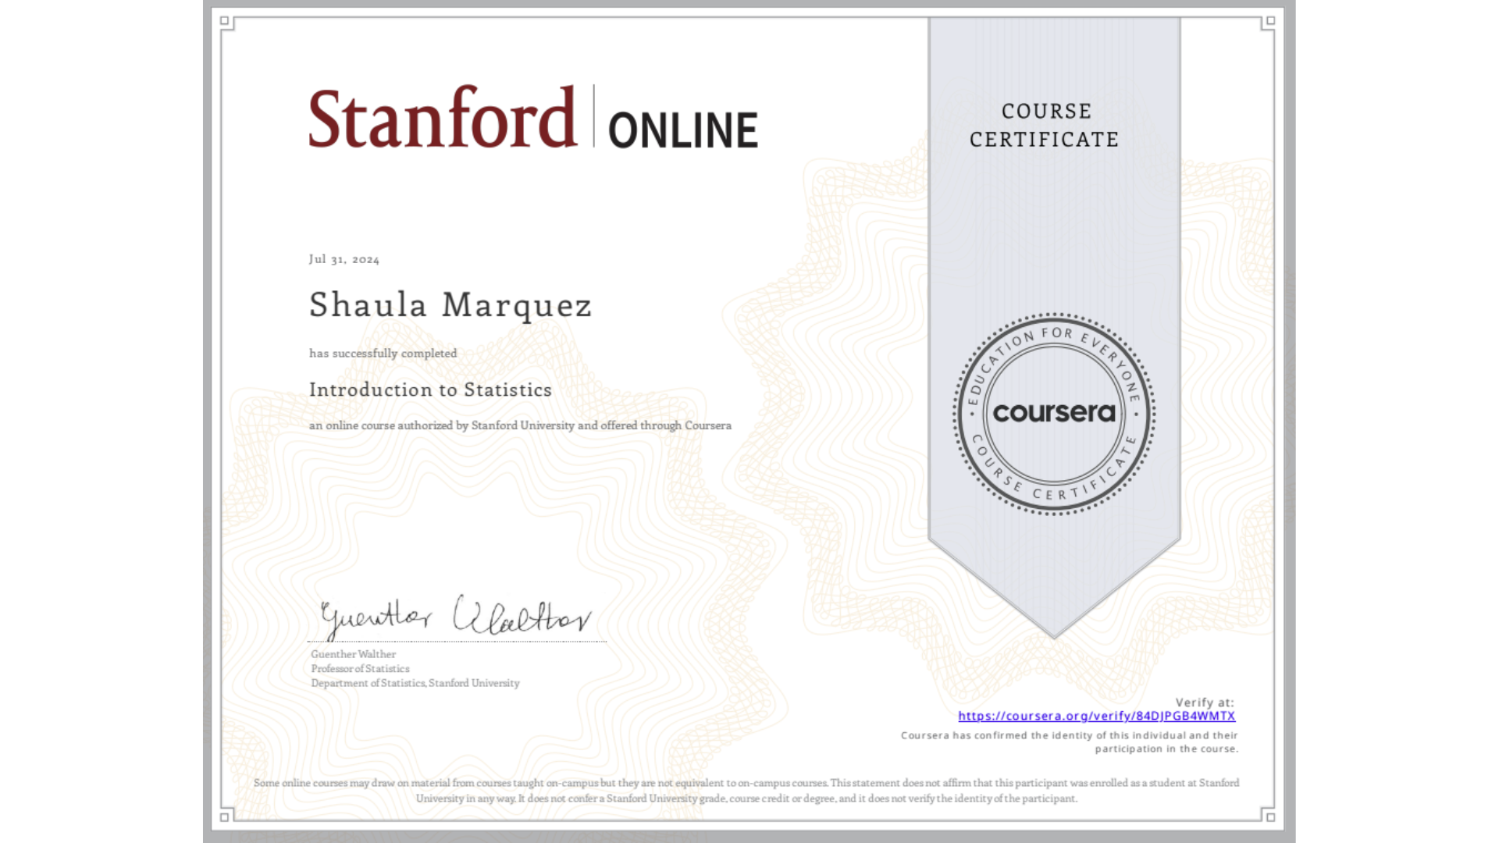Click the bottom-left corner ornament
Screen dimensions: 1499x843
tap(225, 816)
